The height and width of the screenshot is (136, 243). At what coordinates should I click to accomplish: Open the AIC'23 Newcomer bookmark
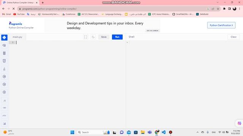(x=88, y=14)
